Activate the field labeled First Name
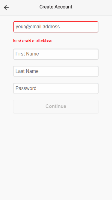Image resolution: width=112 pixels, height=200 pixels. [x=56, y=54]
